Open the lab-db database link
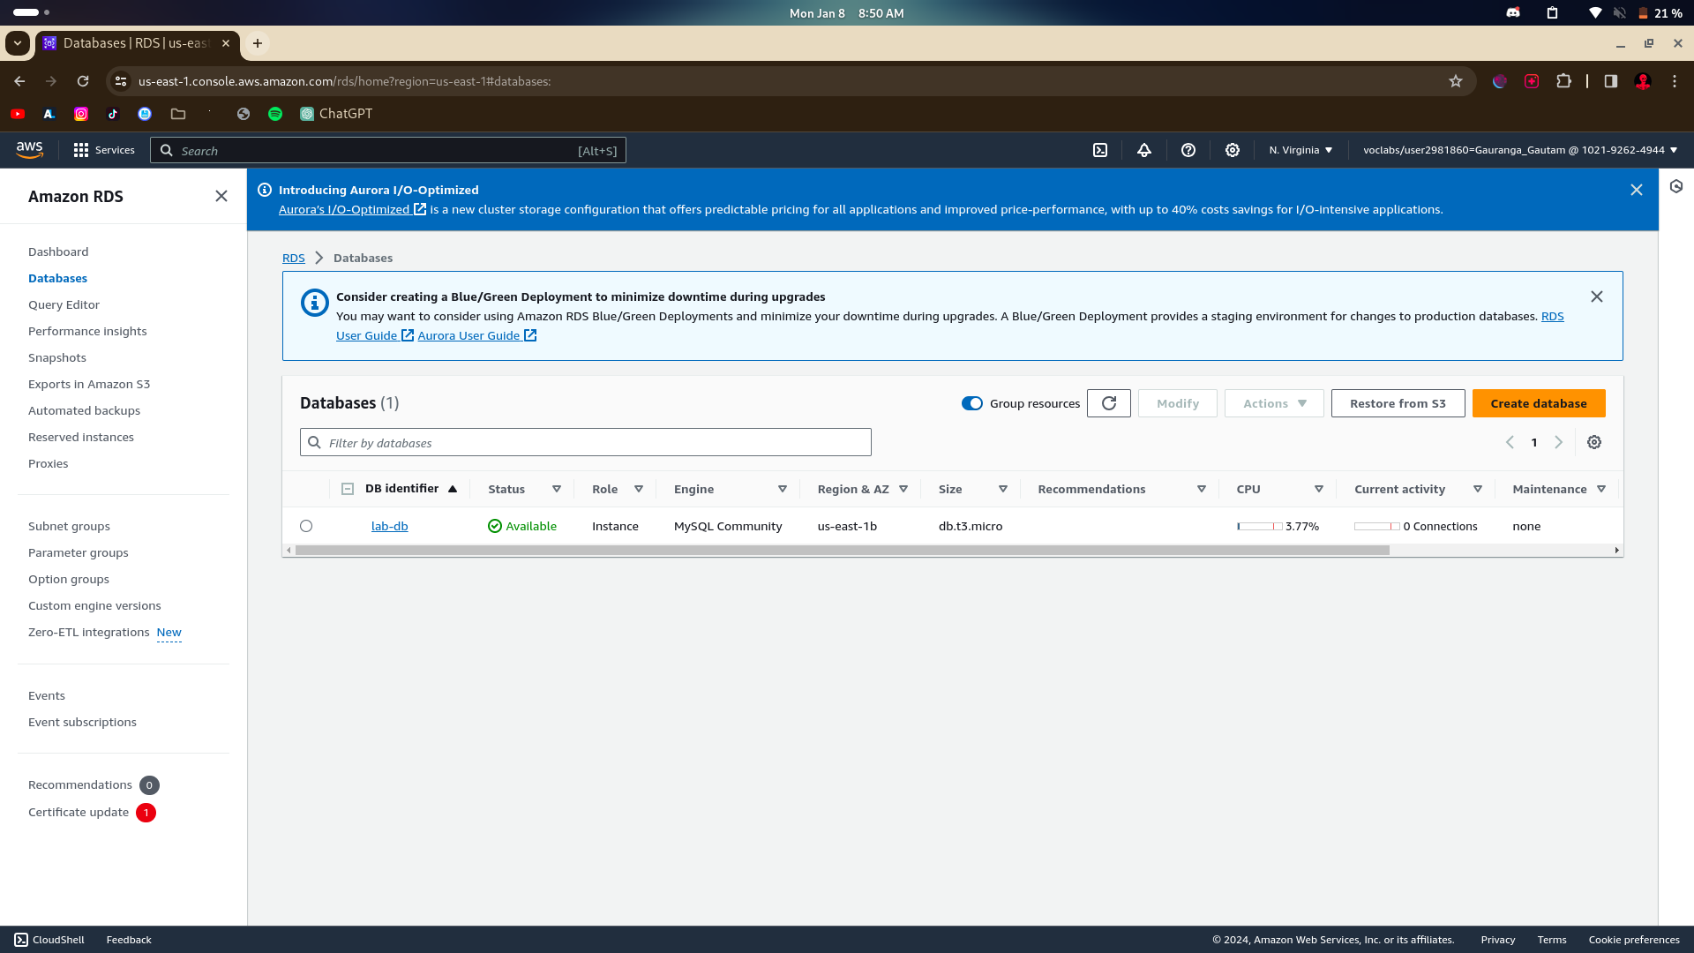Image resolution: width=1694 pixels, height=953 pixels. pos(389,526)
